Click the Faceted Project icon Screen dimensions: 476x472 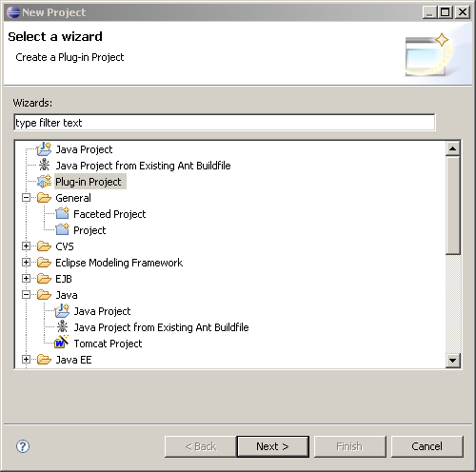click(x=62, y=213)
